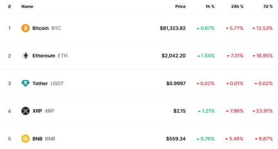The image size is (278, 149).
Task: Click the Bitcoin price $81,323.82
Action: point(173,28)
